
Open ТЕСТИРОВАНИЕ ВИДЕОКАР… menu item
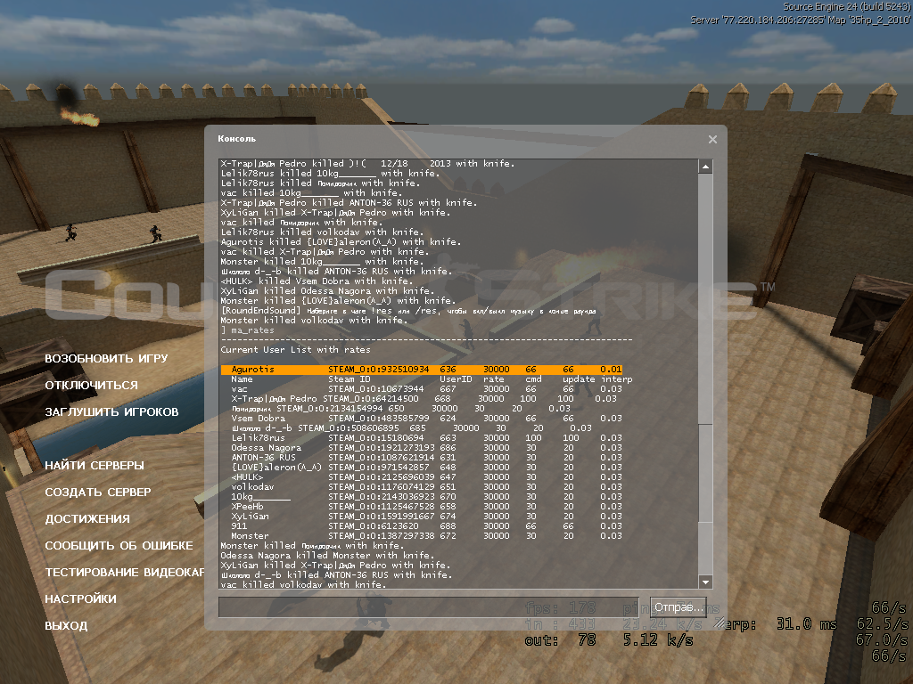(x=125, y=573)
